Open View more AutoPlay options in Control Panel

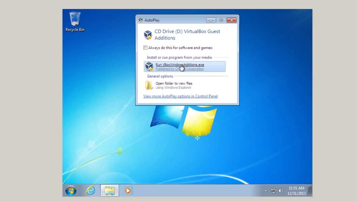(x=180, y=96)
